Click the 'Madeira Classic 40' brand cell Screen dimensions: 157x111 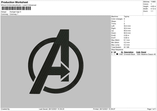tap(148, 54)
